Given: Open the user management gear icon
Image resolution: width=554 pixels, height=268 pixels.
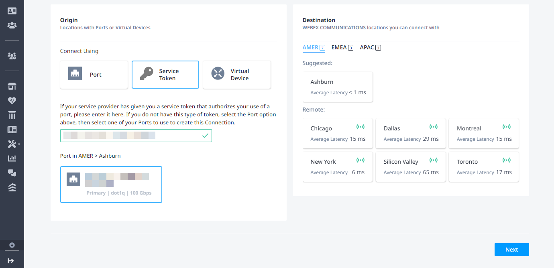Looking at the screenshot, I should (12, 56).
